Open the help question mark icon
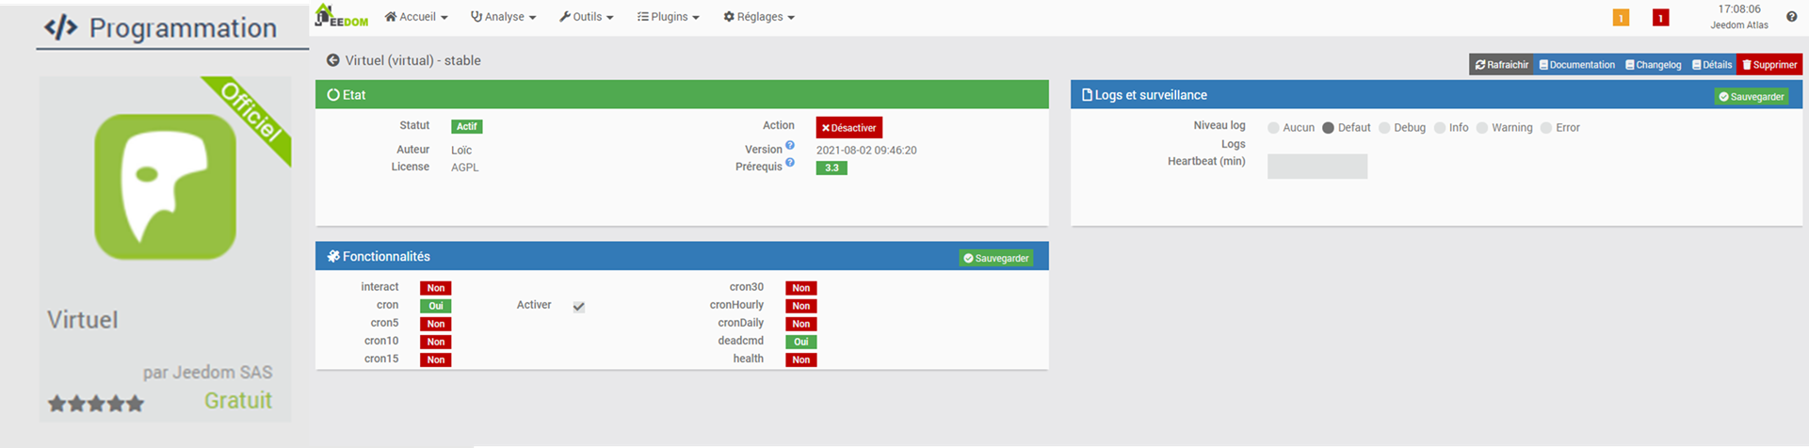1809x448 pixels. pyautogui.click(x=1791, y=17)
